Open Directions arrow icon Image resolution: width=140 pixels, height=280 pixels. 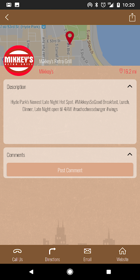[52, 251]
